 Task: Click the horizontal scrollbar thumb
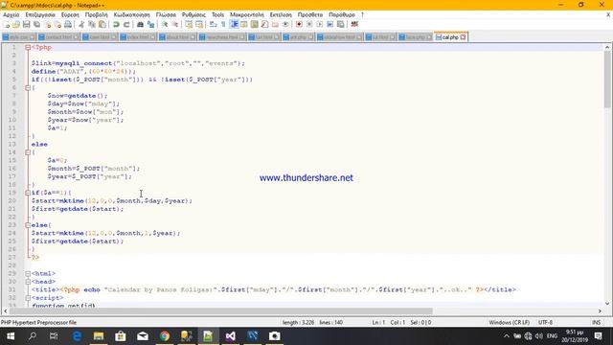point(221,310)
